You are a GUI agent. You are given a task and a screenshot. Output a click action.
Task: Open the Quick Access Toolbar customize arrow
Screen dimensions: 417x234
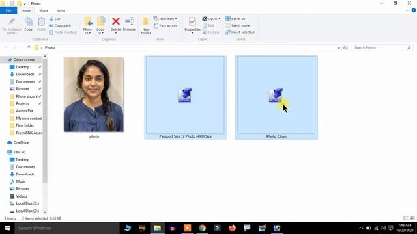click(x=25, y=3)
